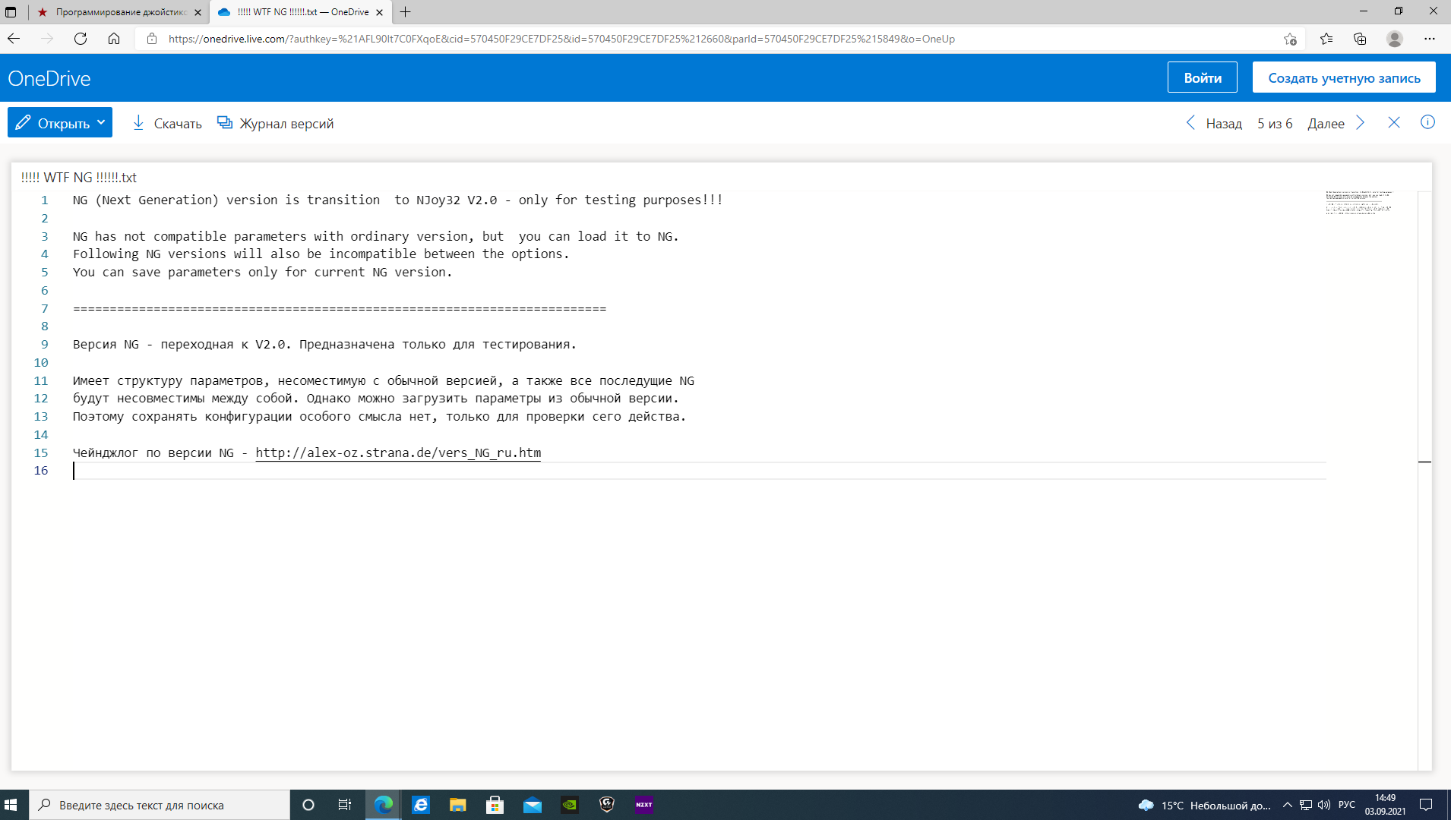Go to previous file with Назад arrow
The width and height of the screenshot is (1451, 820).
point(1190,123)
